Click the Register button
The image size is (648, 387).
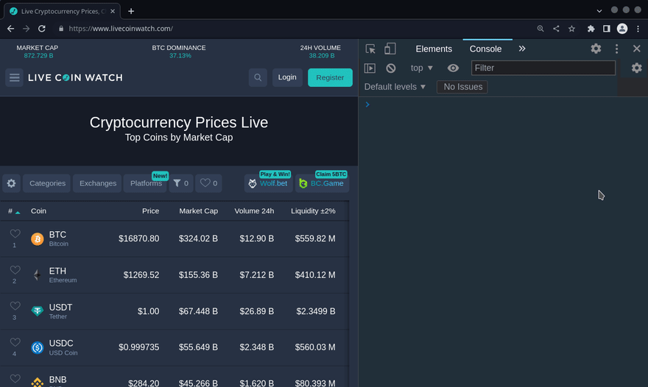click(330, 78)
